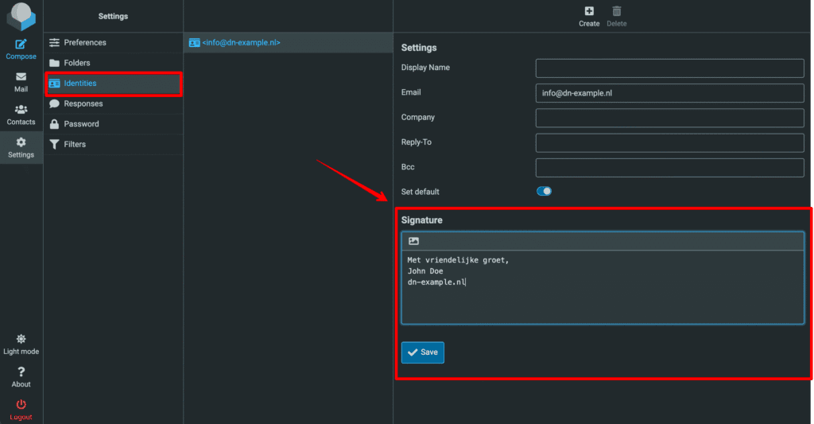Toggle the Set default switch
The height and width of the screenshot is (424, 814).
544,192
